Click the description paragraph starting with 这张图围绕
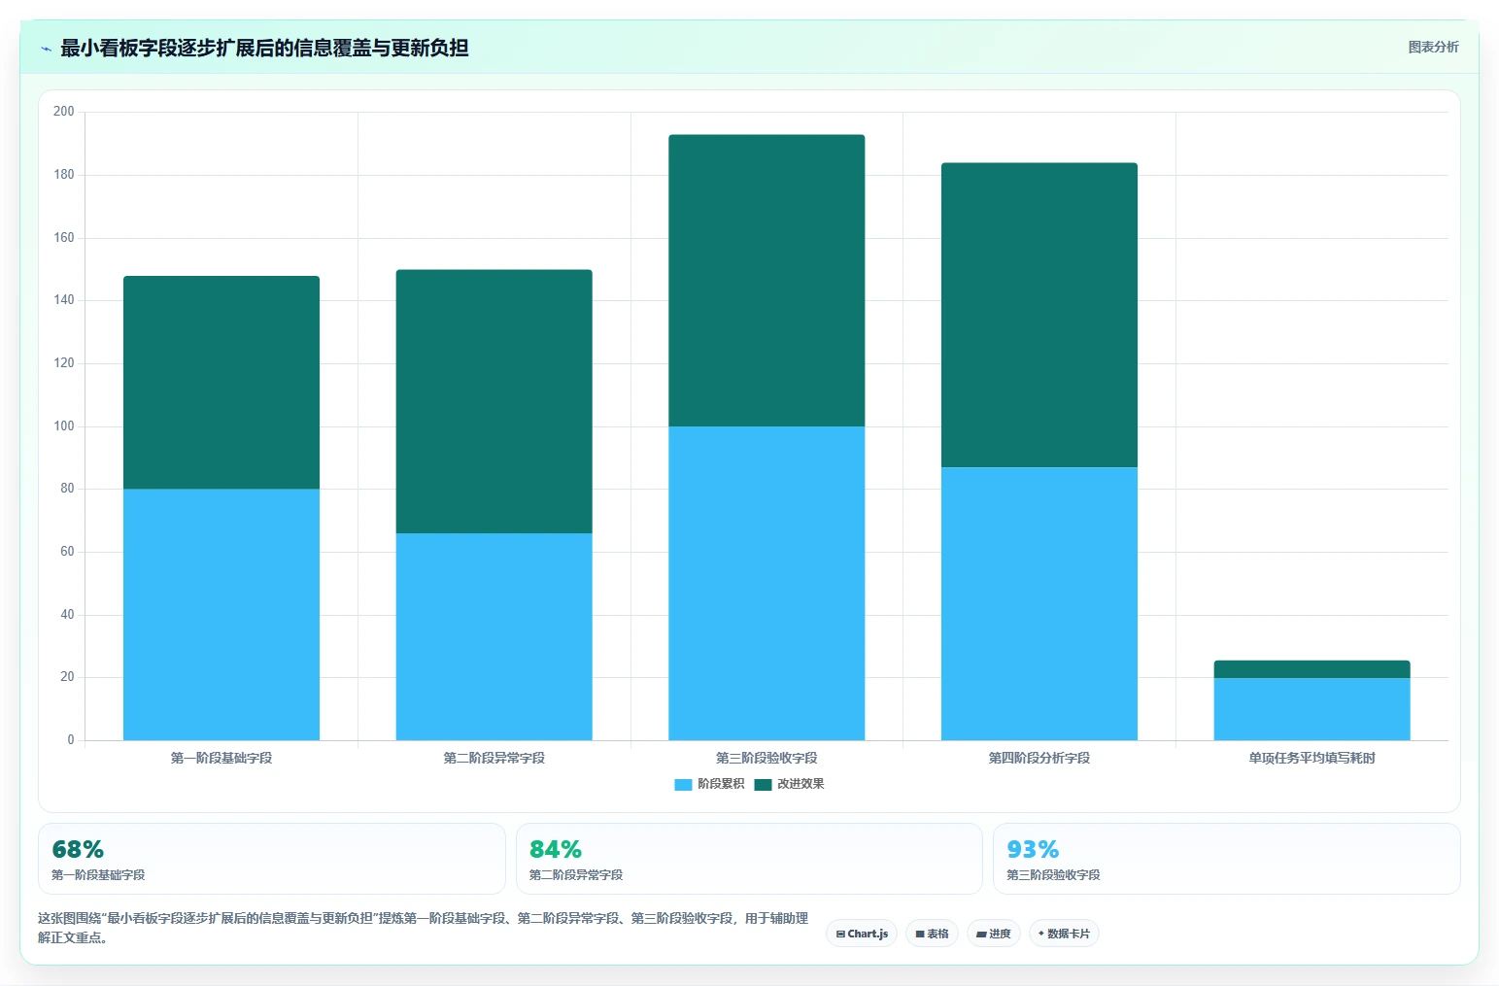The width and height of the screenshot is (1499, 986). [424, 928]
